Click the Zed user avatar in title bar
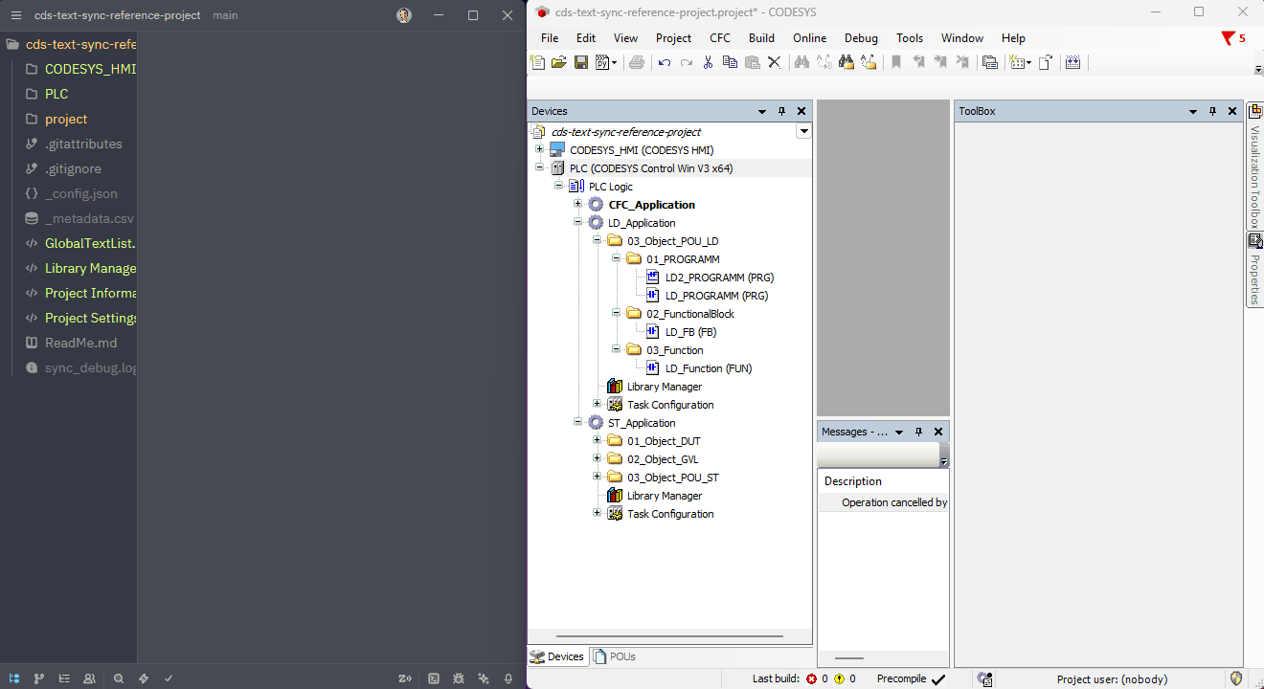Viewport: 1264px width, 689px height. (x=404, y=15)
